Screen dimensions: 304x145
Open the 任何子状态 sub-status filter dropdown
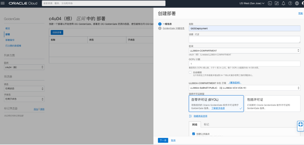tap(24, 99)
